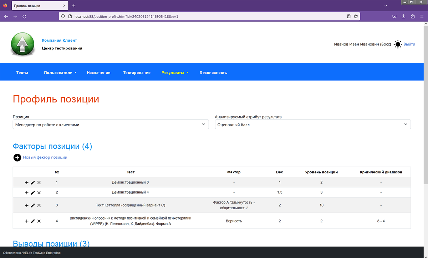Click the black plus circle for new factor

click(x=17, y=157)
